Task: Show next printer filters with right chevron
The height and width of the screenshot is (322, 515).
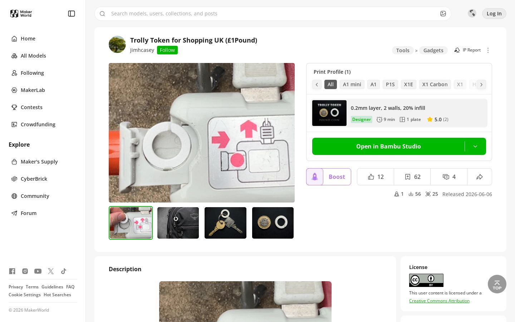Action: 481,84
